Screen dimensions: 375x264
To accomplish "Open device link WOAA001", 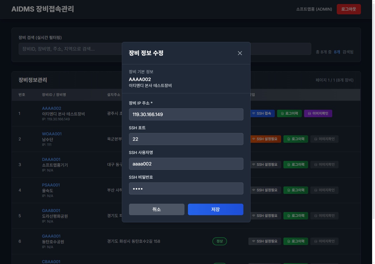I will tap(52, 134).
